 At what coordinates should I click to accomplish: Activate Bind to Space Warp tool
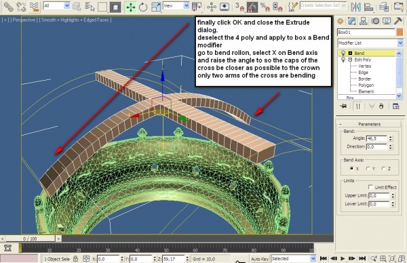pos(34,7)
